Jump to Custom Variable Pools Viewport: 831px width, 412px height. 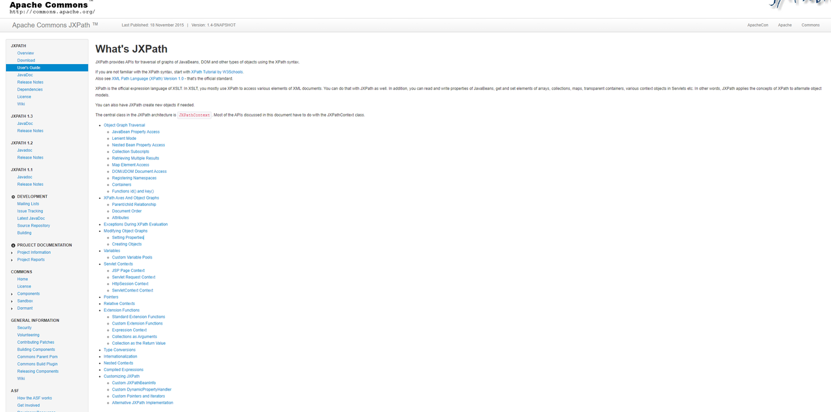click(x=132, y=257)
